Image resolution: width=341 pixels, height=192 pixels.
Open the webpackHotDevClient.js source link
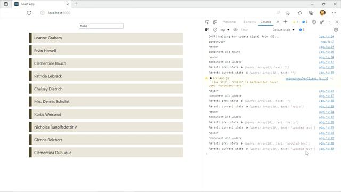pyautogui.click(x=307, y=78)
